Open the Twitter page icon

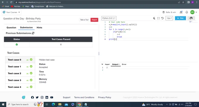[x=37, y=97]
